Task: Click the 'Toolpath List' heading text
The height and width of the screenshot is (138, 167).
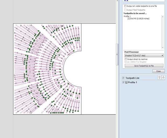Action: tap(132, 78)
